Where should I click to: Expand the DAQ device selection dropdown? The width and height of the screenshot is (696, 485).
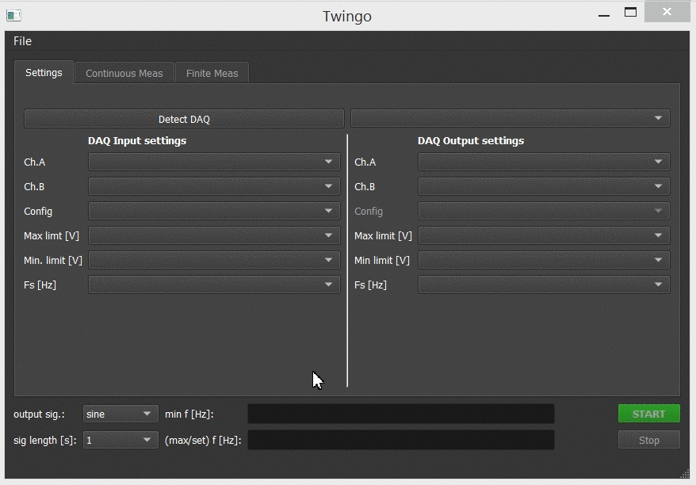click(510, 118)
